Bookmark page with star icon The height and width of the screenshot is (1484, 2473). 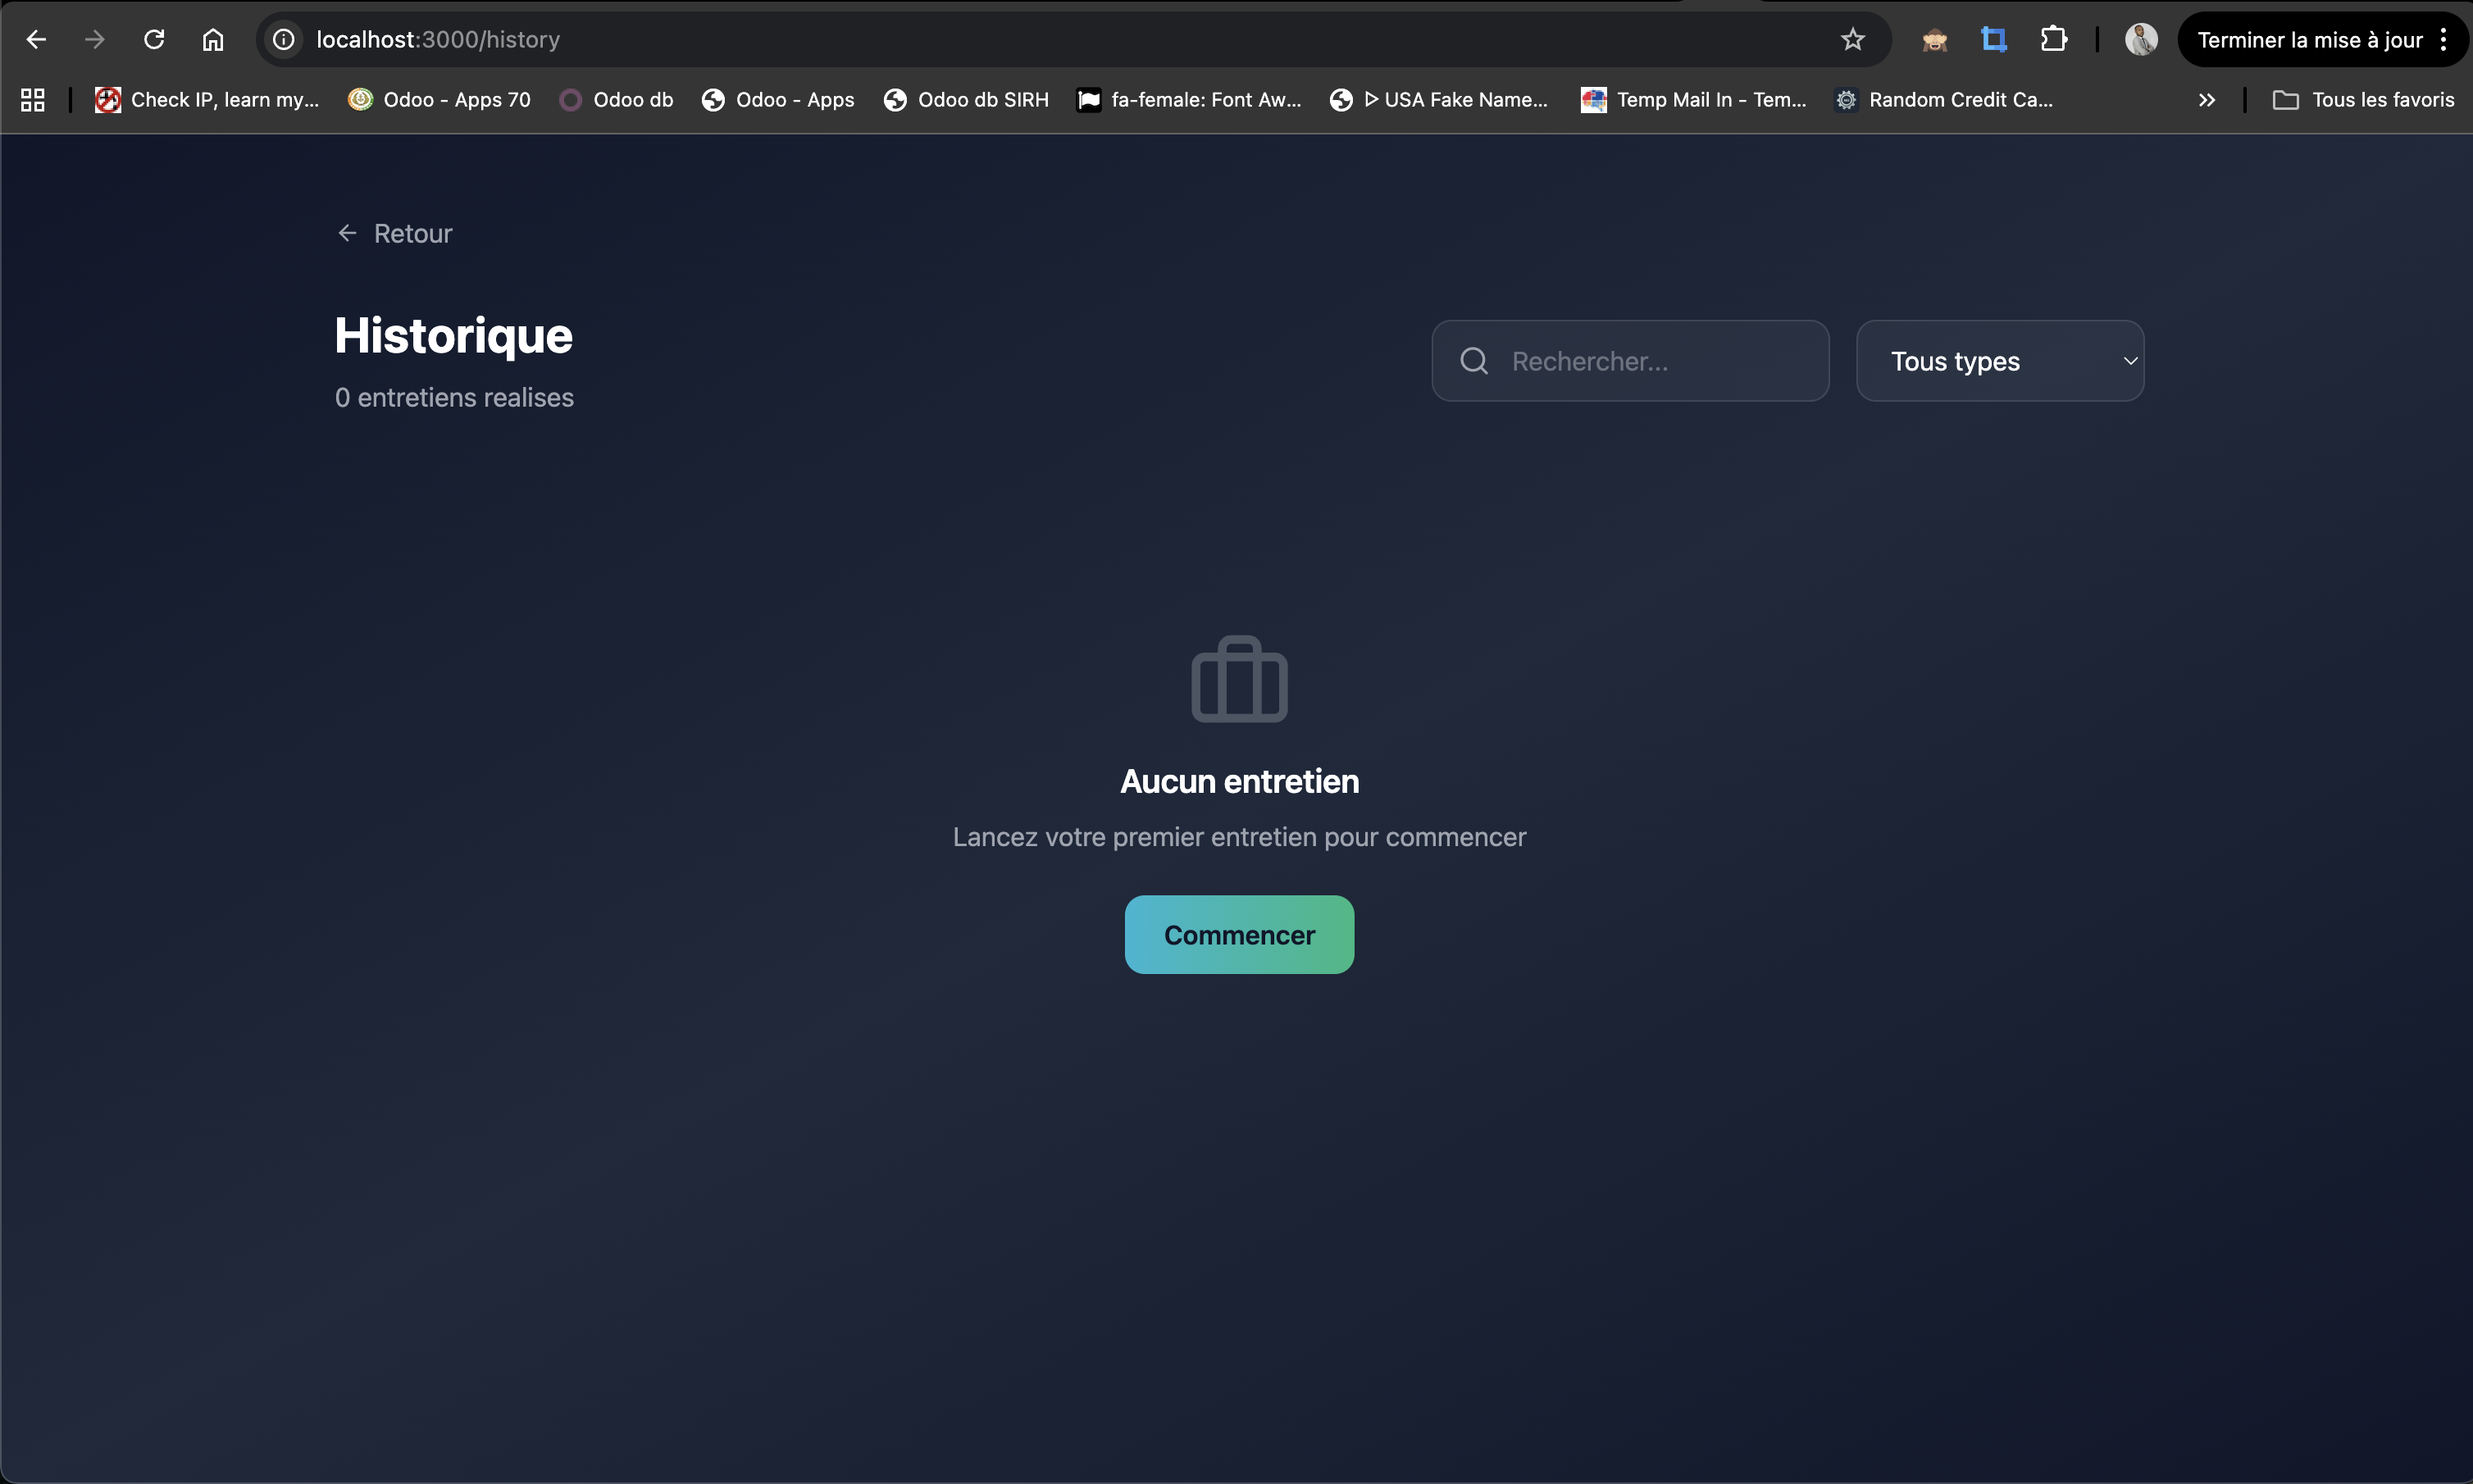click(x=1852, y=39)
